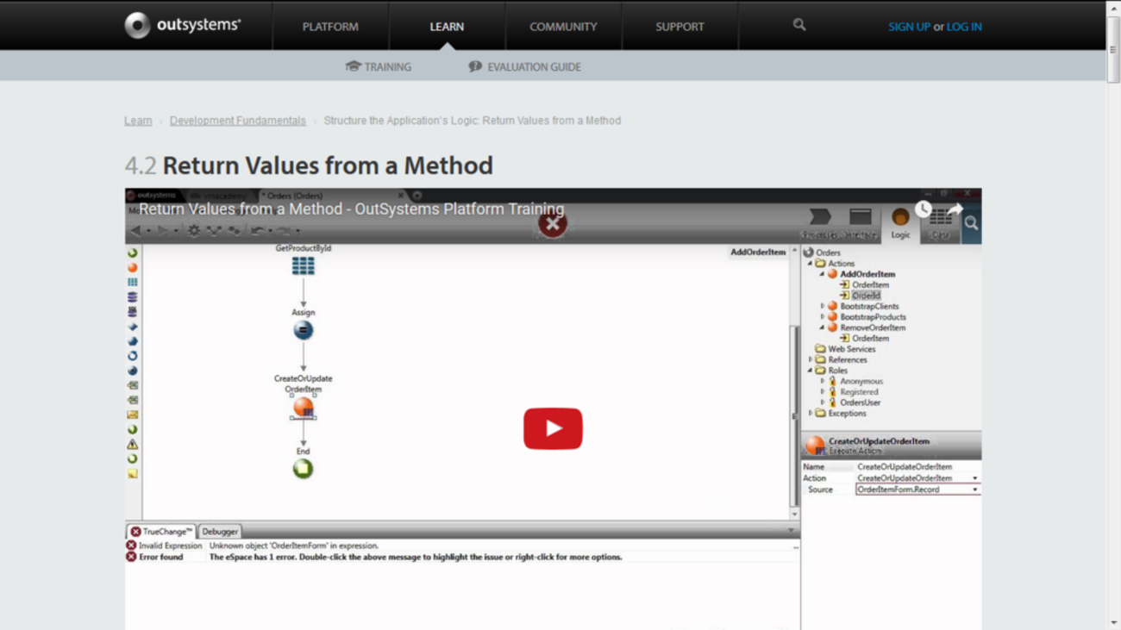
Task: Expand the BootstrapProducts action
Action: pos(822,317)
